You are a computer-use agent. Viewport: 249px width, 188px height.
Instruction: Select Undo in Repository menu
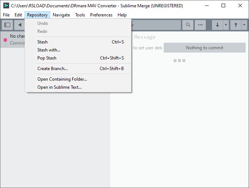(x=78, y=23)
